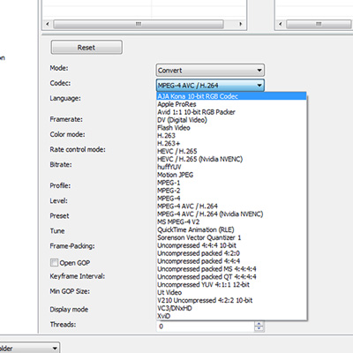Enable the Open GOP checkbox

click(54, 262)
